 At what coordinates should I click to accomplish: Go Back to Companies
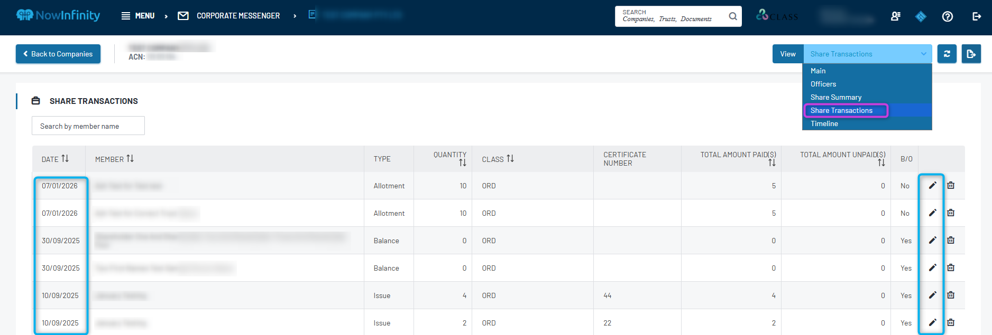(x=58, y=54)
